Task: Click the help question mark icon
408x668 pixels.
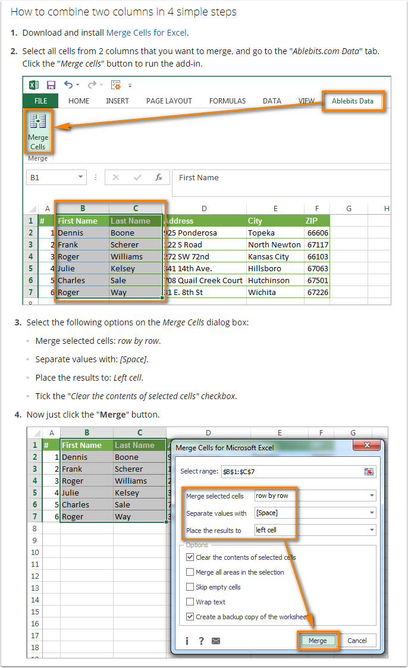Action: (202, 641)
